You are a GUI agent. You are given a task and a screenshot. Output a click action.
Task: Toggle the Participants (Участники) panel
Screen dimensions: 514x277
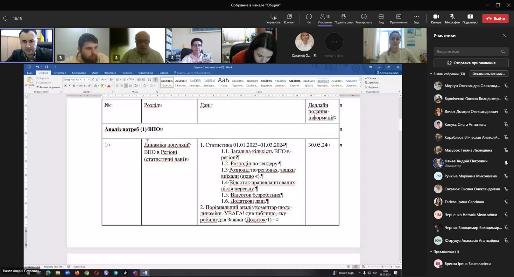click(x=325, y=19)
